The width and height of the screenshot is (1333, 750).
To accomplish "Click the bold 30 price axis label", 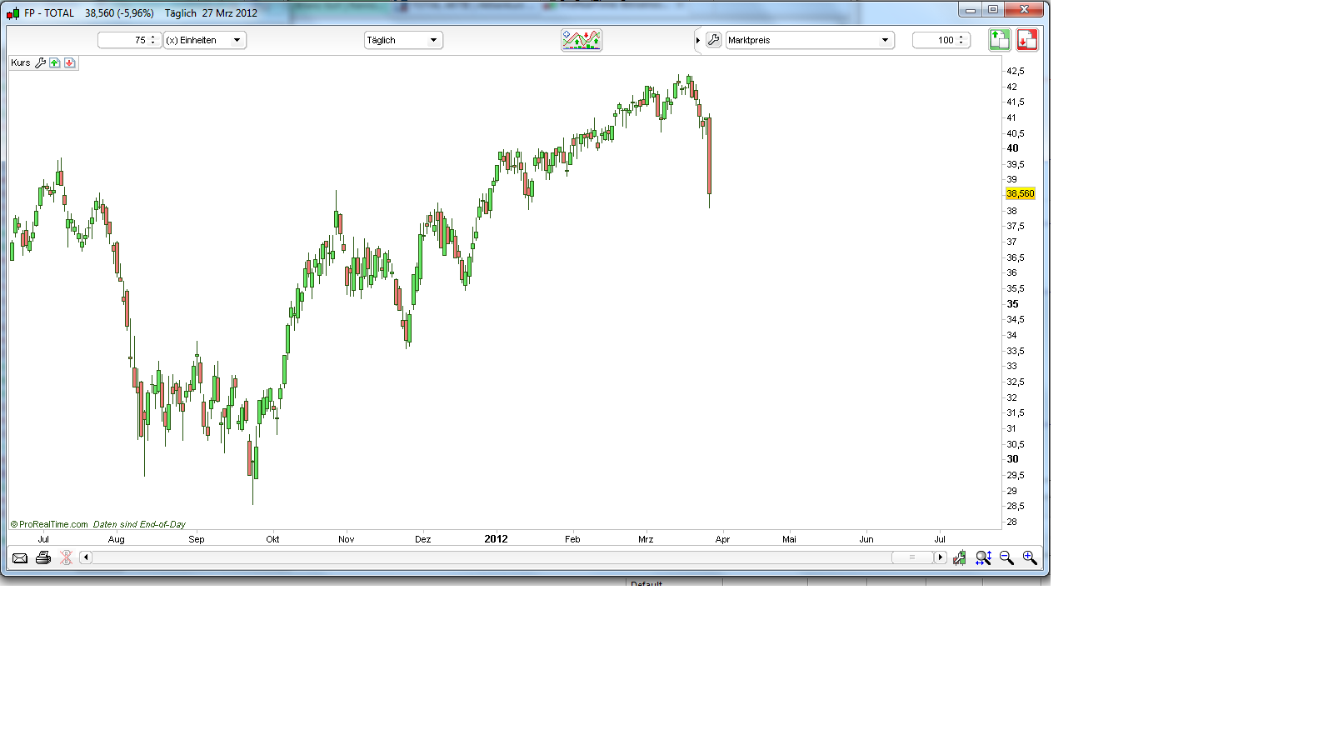I will click(x=1012, y=459).
